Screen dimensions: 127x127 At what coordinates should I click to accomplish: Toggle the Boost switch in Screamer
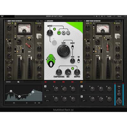pyautogui.click(x=73, y=47)
